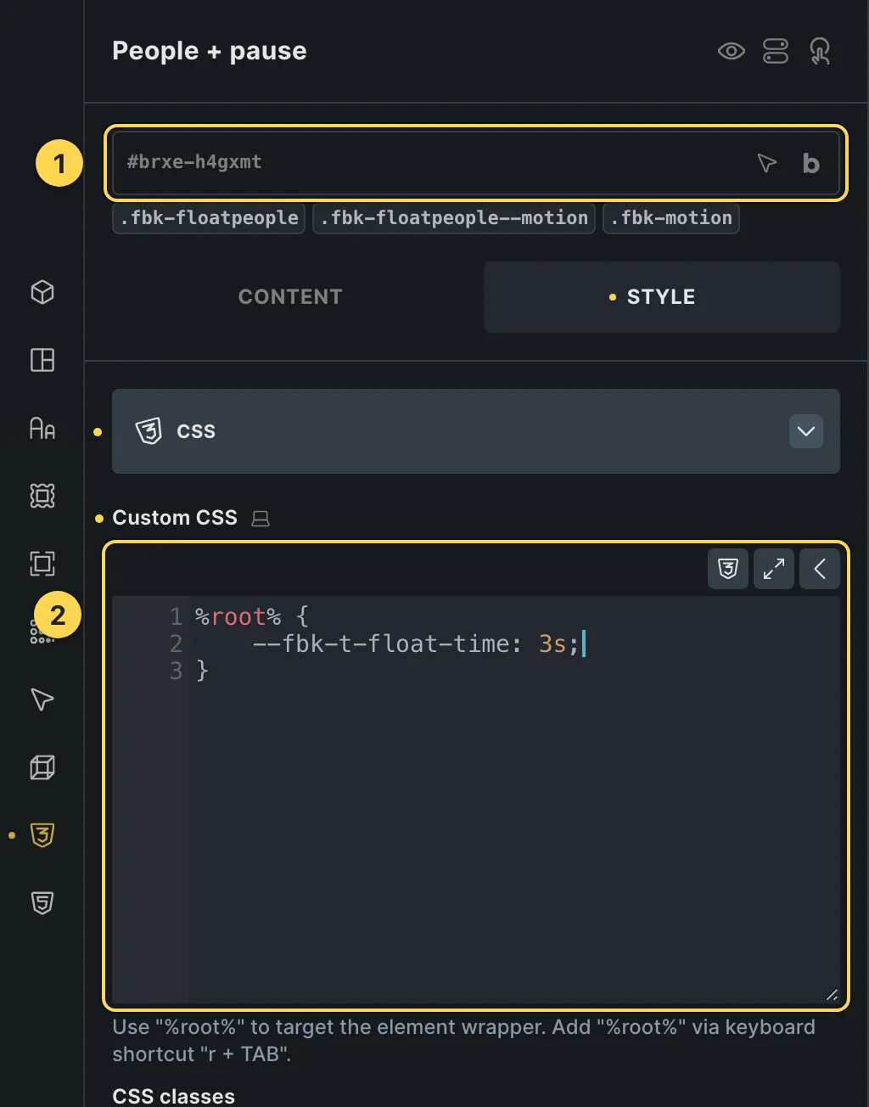This screenshot has height=1107, width=869.
Task: Open the cube icon in sidebar
Action: coord(42,293)
